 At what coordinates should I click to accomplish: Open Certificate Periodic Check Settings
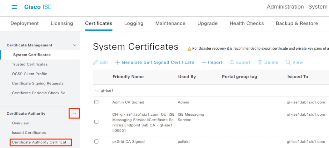tap(40, 93)
